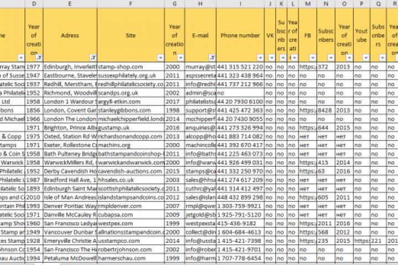
Task: Select phone cell '1 303-759-9921'
Action: tap(240, 206)
